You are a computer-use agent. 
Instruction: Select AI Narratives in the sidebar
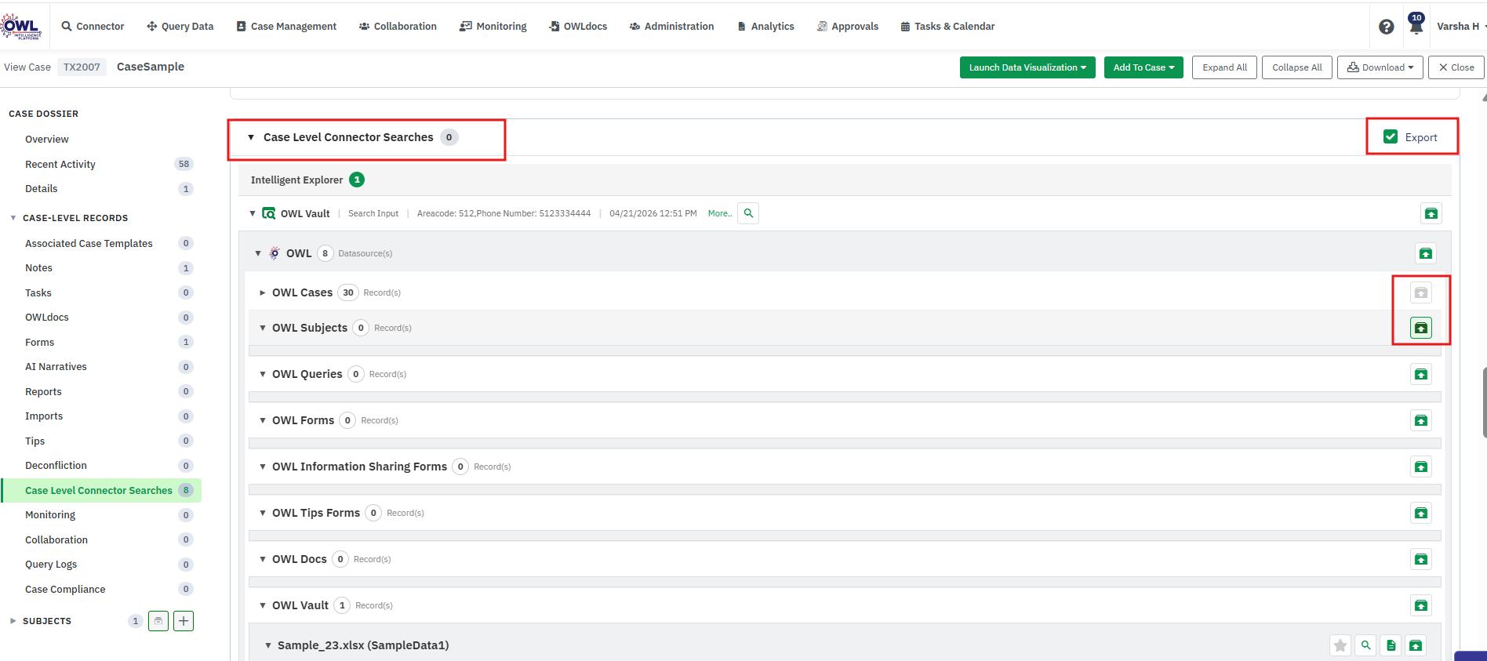(x=56, y=366)
